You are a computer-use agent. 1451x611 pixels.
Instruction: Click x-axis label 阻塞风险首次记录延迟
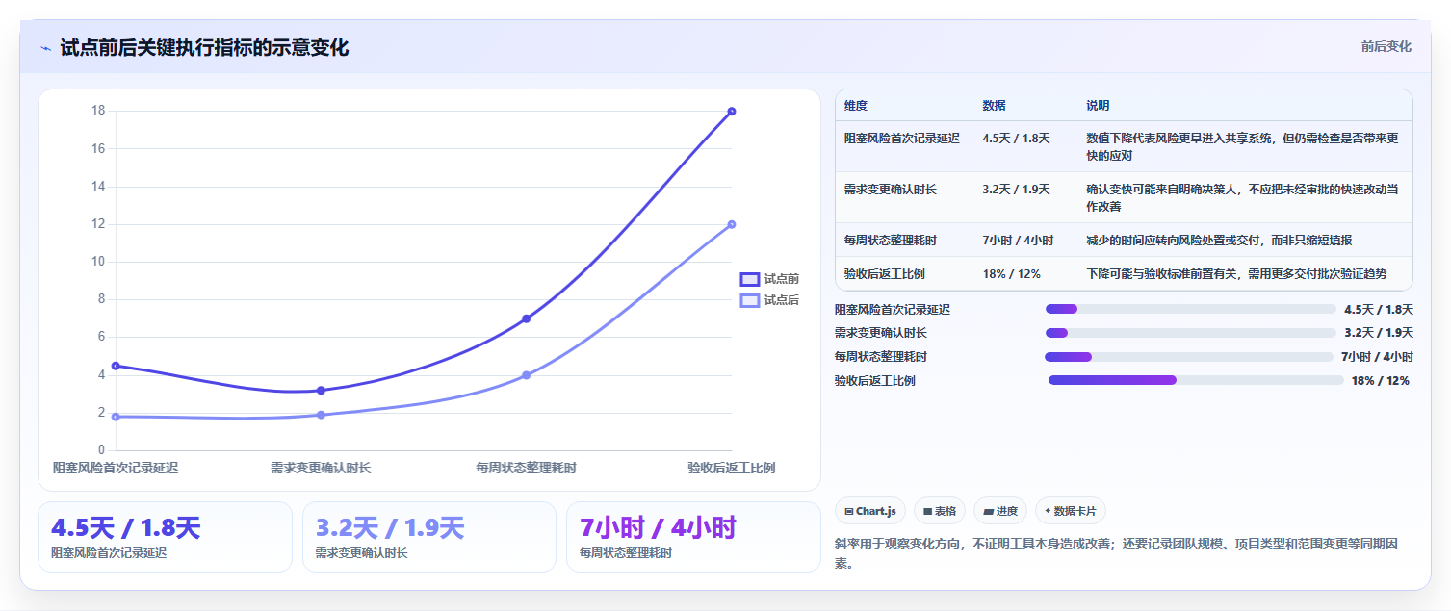click(116, 469)
